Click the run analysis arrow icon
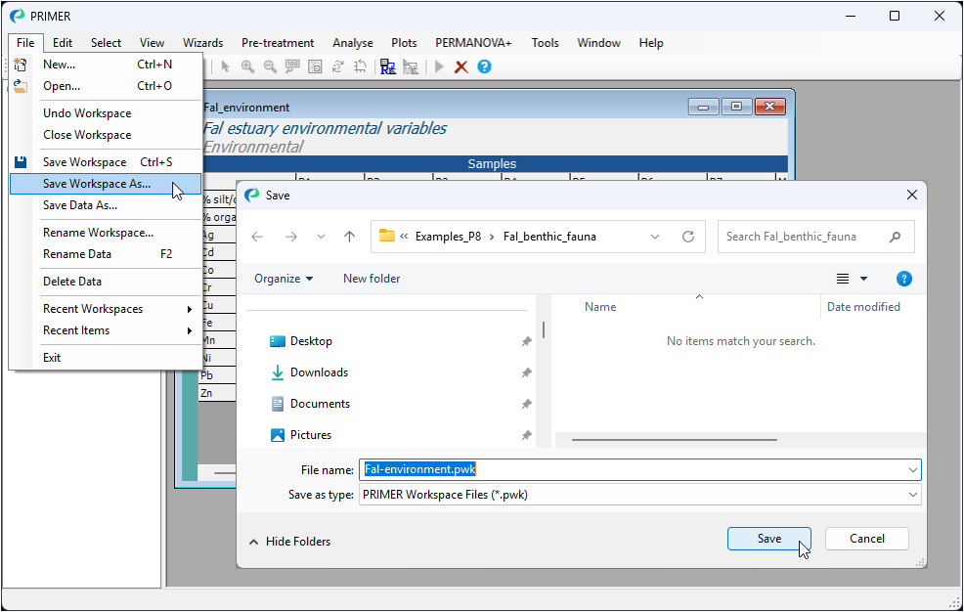Image resolution: width=964 pixels, height=612 pixels. (x=438, y=66)
